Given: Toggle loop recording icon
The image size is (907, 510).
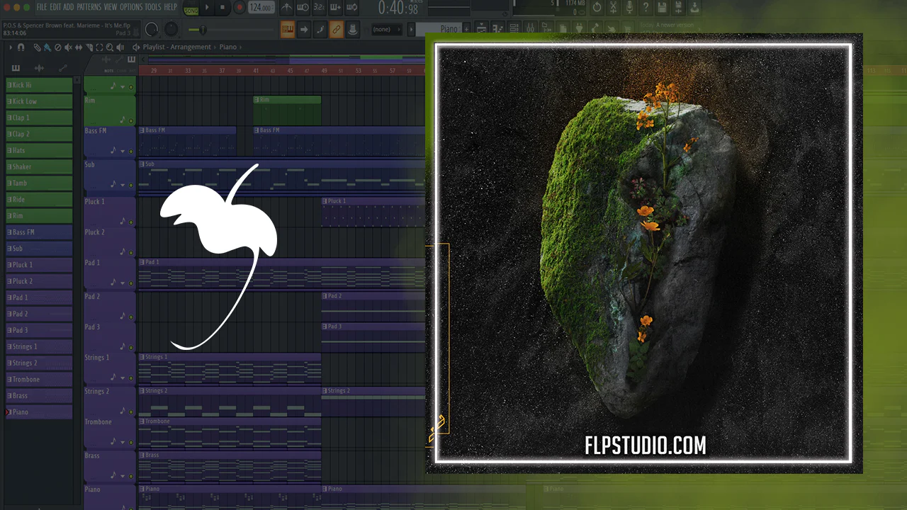Looking at the screenshot, I should click(x=351, y=8).
